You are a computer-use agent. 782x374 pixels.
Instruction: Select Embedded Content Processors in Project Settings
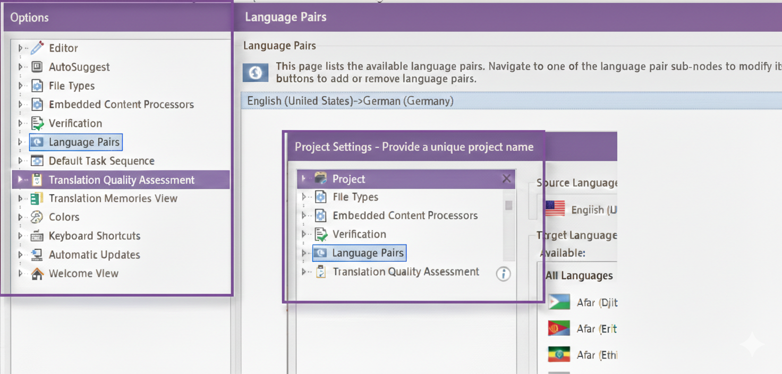[x=405, y=216]
